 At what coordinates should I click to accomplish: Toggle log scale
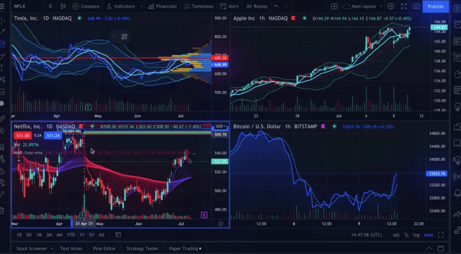tap(416, 235)
